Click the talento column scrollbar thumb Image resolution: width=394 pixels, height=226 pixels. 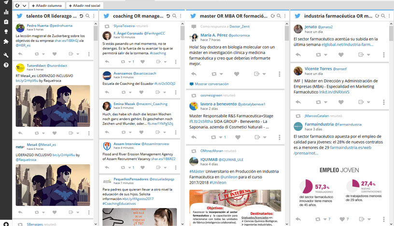pos(96,33)
